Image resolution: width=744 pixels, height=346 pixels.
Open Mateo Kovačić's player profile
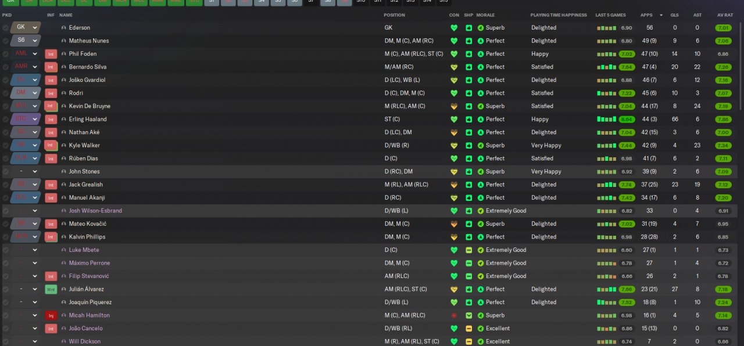click(x=88, y=224)
